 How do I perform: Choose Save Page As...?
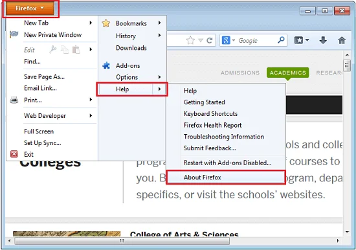44,77
